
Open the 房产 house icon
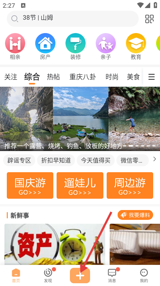[45, 43]
